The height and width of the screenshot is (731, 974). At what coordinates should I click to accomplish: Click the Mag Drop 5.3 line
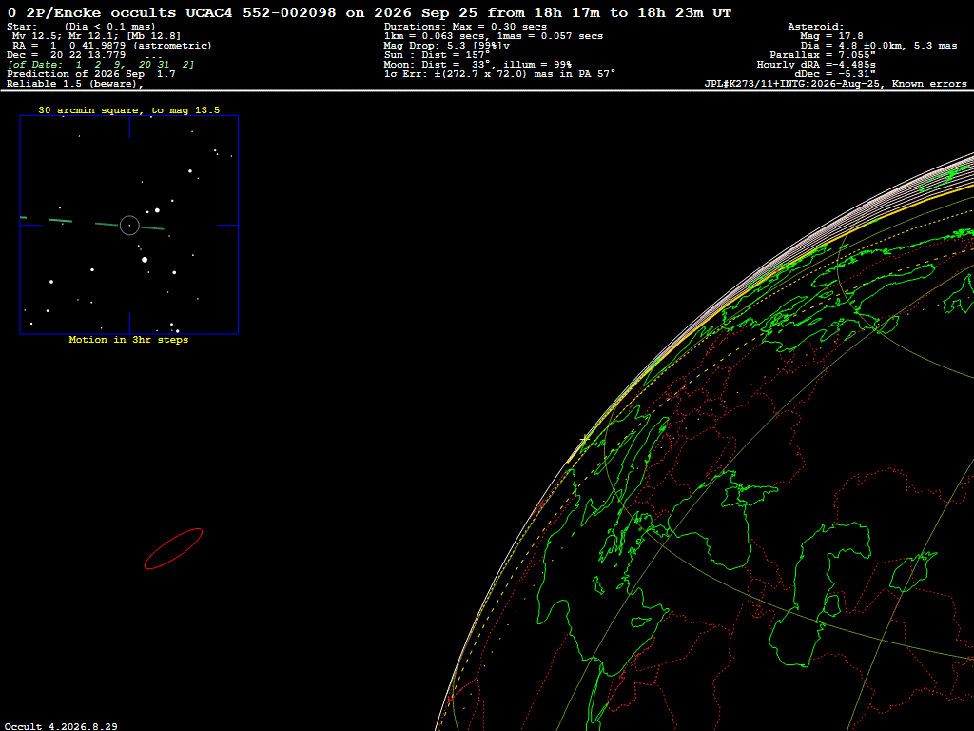pos(447,46)
